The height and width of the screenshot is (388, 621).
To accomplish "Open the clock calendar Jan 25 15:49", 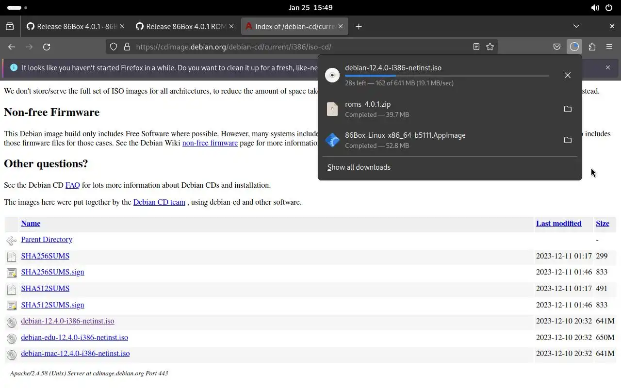I will tap(310, 8).
